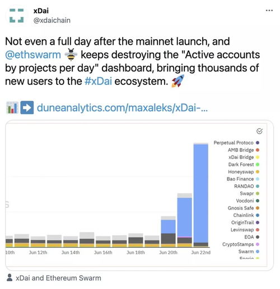Open the three-dot tweet options menu
280x289 pixels.
(269, 11)
